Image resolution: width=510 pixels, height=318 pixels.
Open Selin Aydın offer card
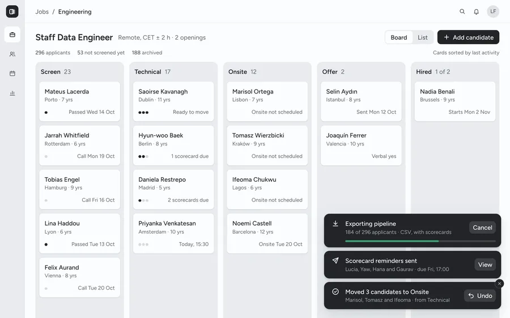361,101
